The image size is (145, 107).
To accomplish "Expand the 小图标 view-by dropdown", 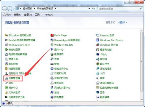I will pyautogui.click(x=123, y=22).
